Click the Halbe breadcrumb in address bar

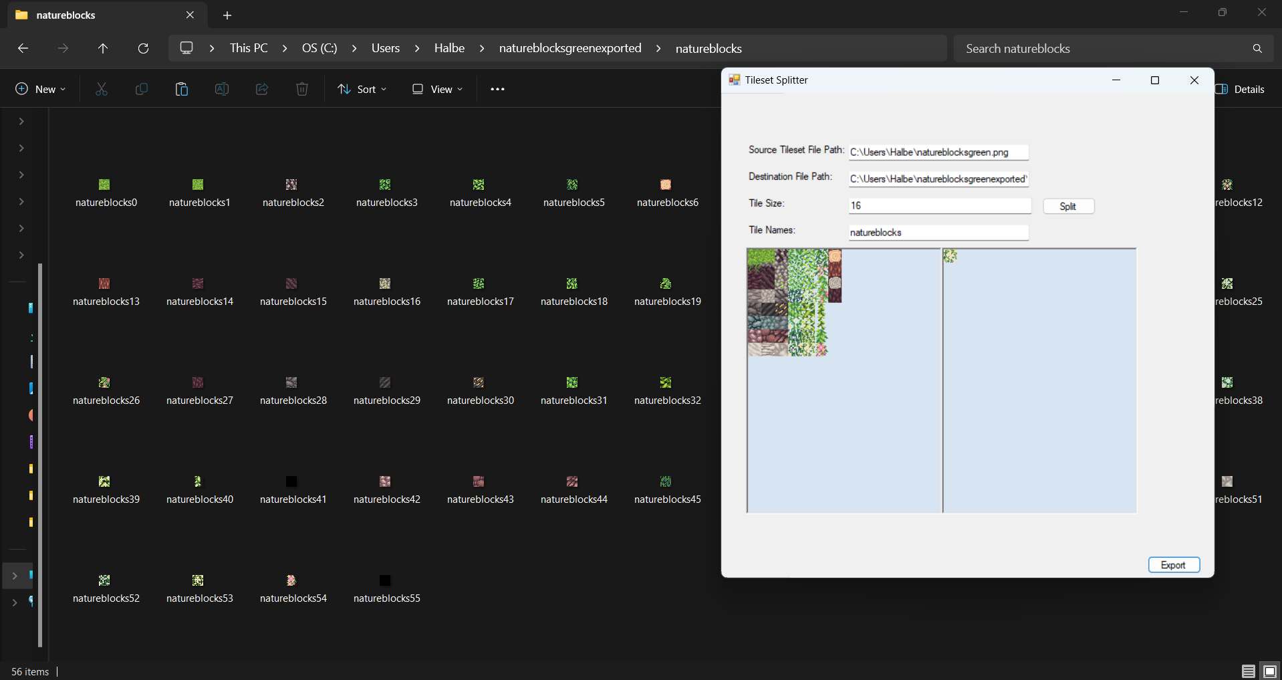click(449, 48)
